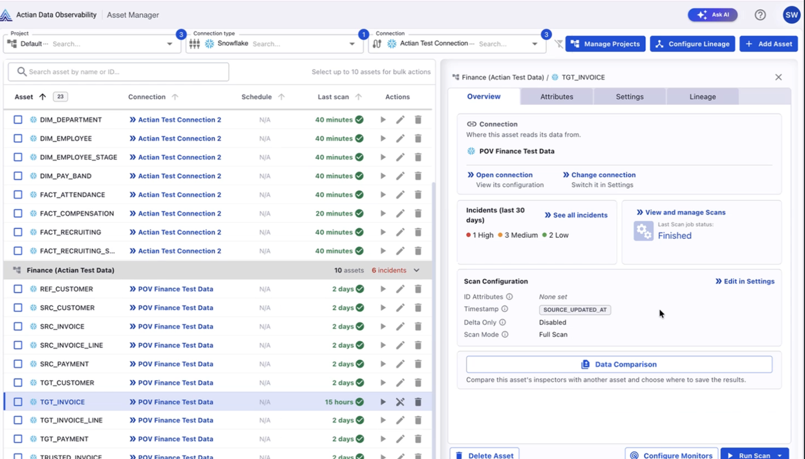Open Run Scan options dropdown arrow

tap(779, 455)
